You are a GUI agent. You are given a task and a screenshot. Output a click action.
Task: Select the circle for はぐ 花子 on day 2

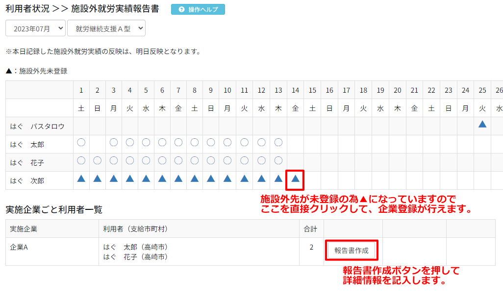(98, 161)
